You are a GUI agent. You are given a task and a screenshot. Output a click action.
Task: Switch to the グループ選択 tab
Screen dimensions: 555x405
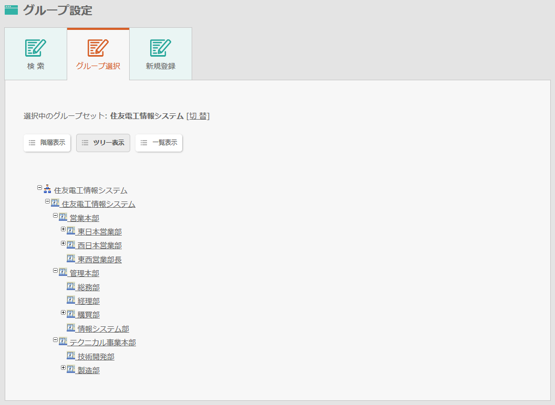(x=98, y=54)
